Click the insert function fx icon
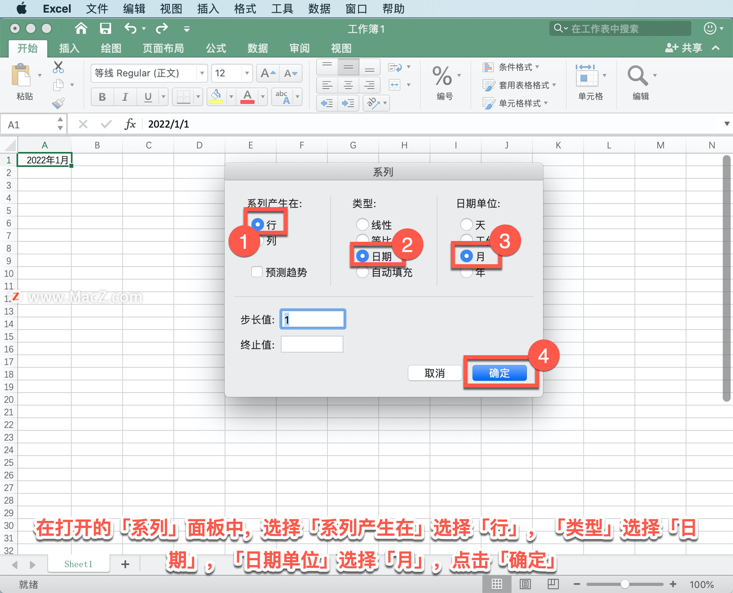This screenshot has width=733, height=593. pos(130,124)
